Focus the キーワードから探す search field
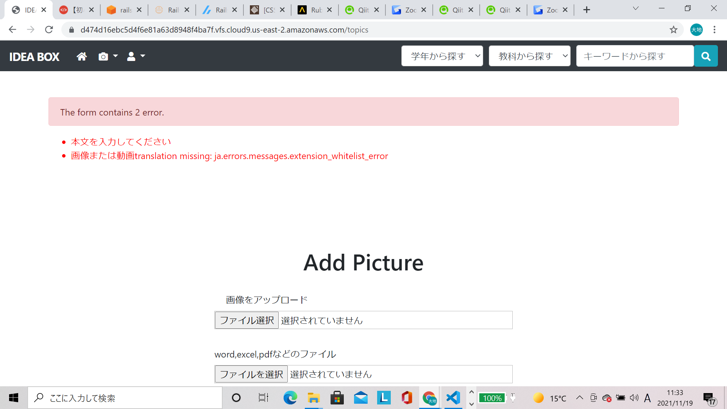The width and height of the screenshot is (727, 409). (x=635, y=56)
